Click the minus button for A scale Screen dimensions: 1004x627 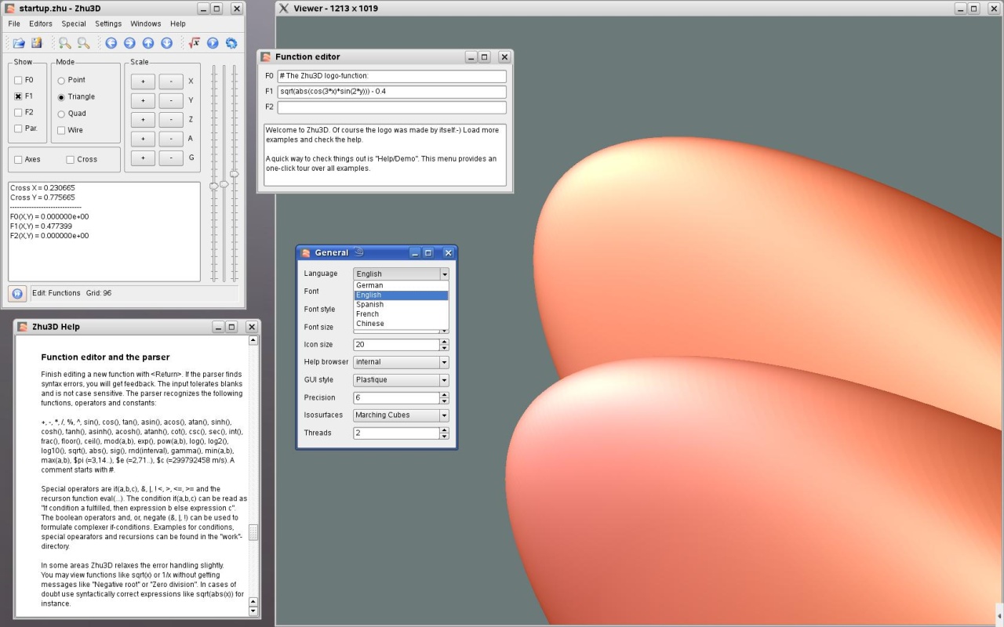[171, 139]
